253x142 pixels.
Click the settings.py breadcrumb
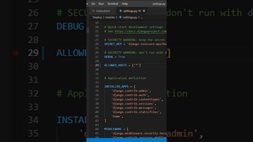tap(130, 17)
